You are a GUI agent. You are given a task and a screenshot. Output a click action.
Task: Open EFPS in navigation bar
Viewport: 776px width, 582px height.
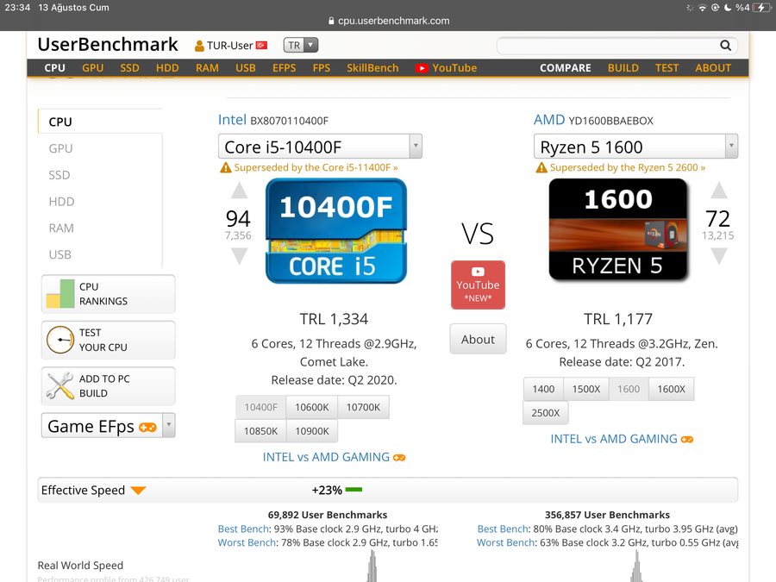tap(284, 68)
